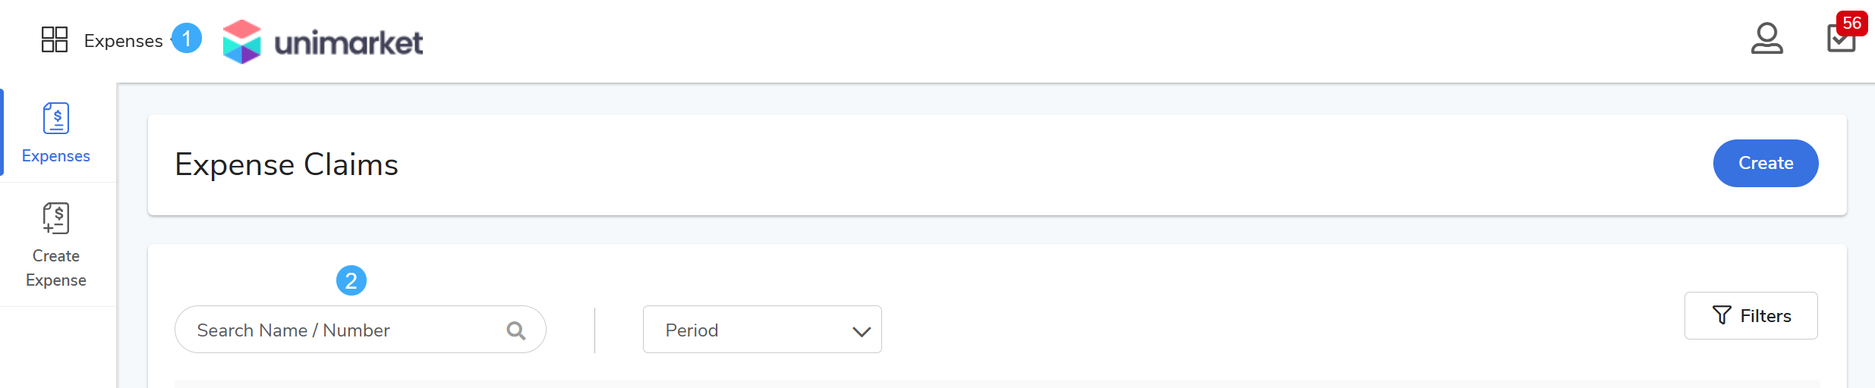Click the funnel icon beside Filters
1875x388 pixels.
1722,315
